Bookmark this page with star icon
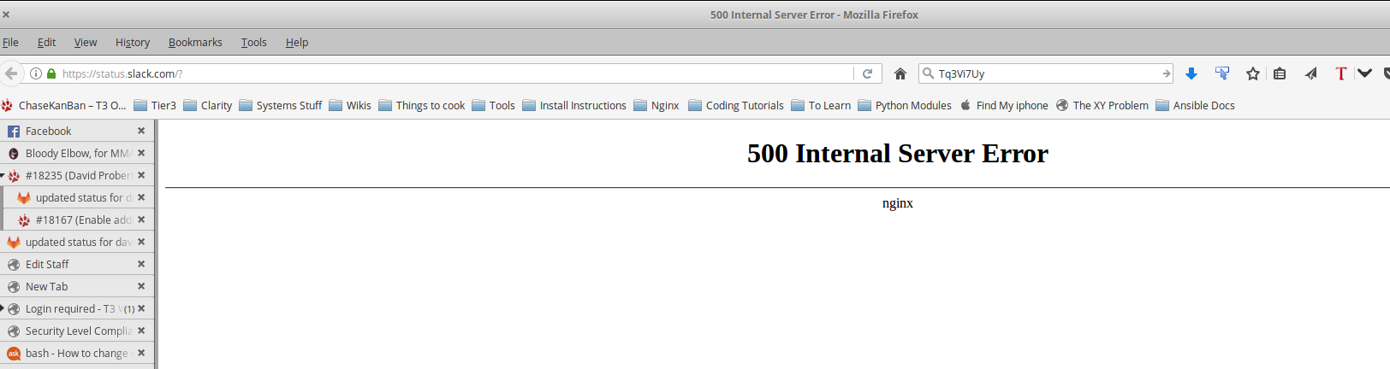This screenshot has height=369, width=1390. (1253, 73)
